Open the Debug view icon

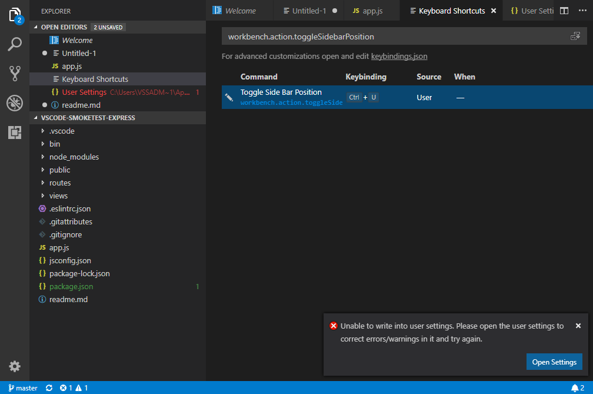click(15, 103)
